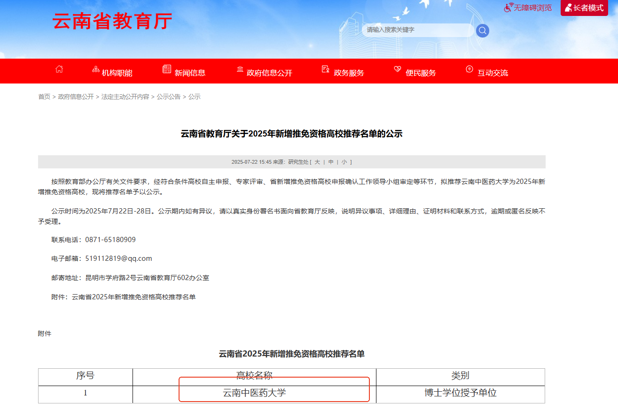Click the 互动交流 chat icon

pos(469,69)
